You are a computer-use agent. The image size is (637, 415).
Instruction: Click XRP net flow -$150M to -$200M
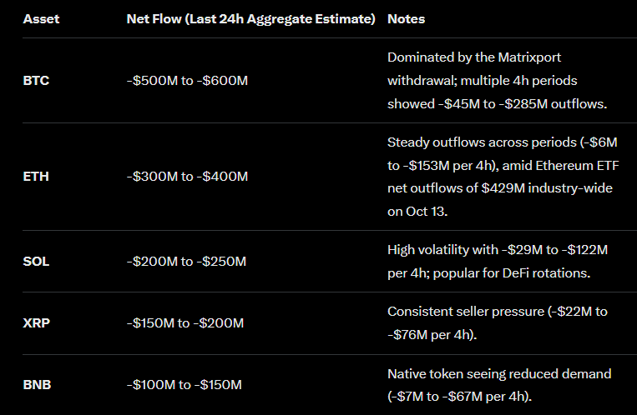[x=185, y=322]
